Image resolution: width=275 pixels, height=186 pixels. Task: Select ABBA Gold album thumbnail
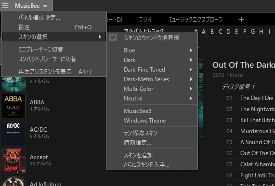tap(13, 106)
